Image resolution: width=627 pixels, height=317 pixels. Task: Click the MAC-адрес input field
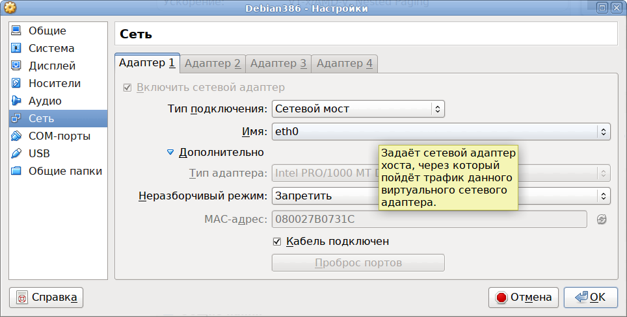429,220
